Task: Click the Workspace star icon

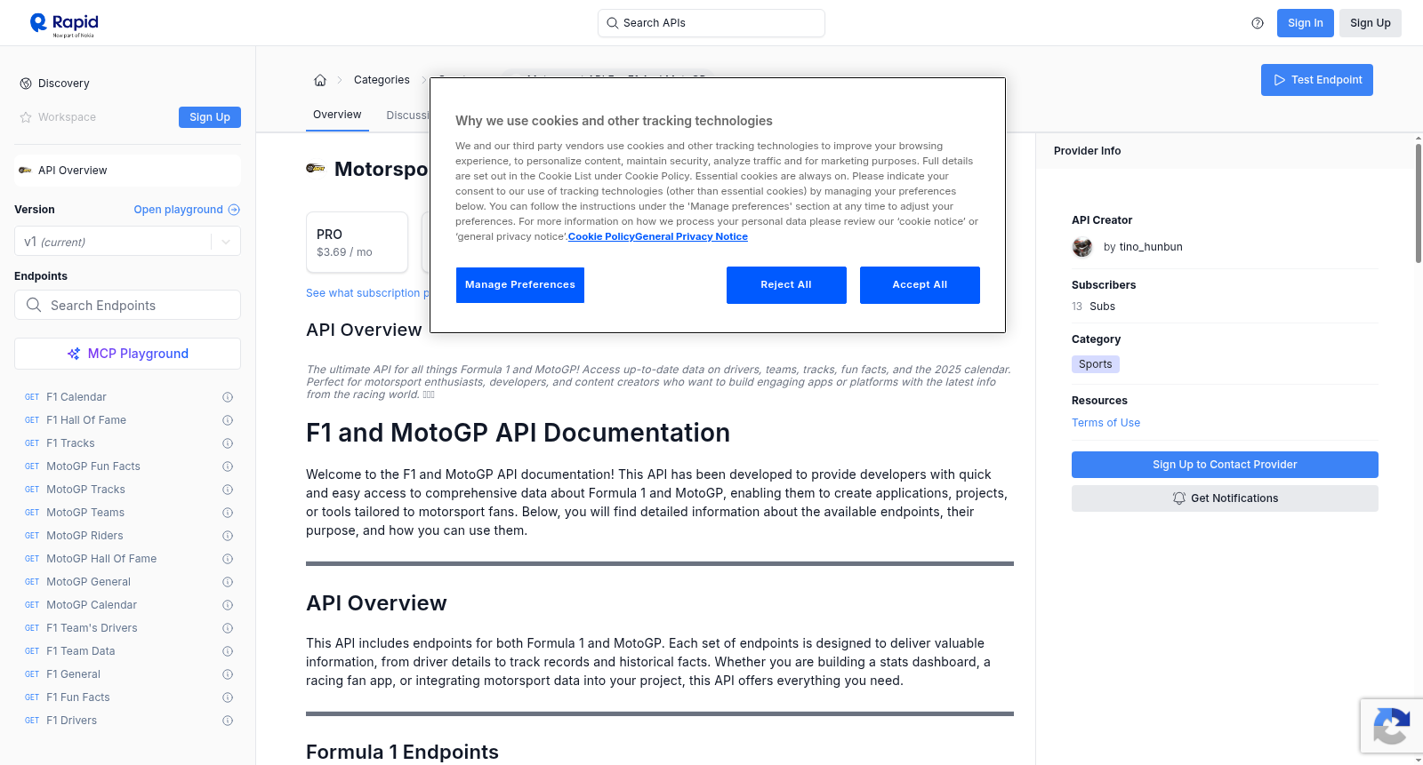Action: pyautogui.click(x=26, y=117)
